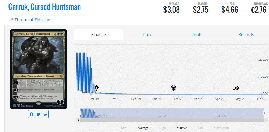This screenshot has height=132, width=269.
Task: Click the Throne of Eldraine release marker on chart
Action: click(x=97, y=88)
